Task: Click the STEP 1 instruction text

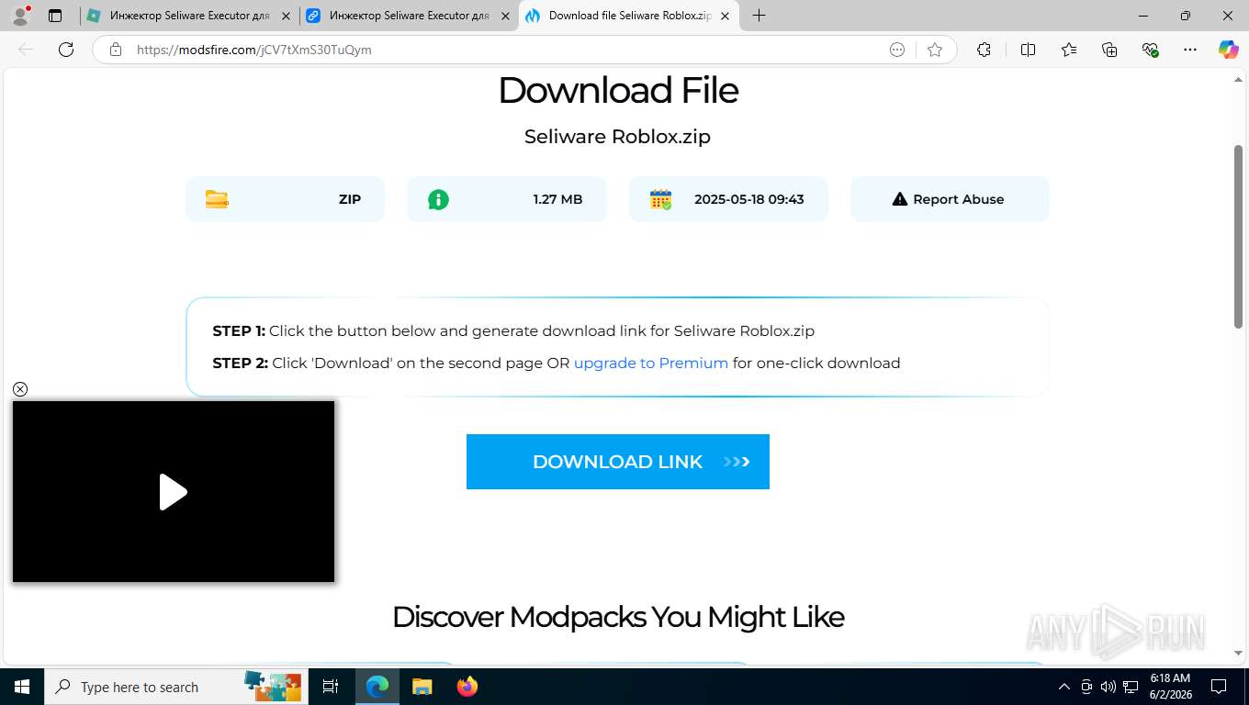Action: point(513,330)
